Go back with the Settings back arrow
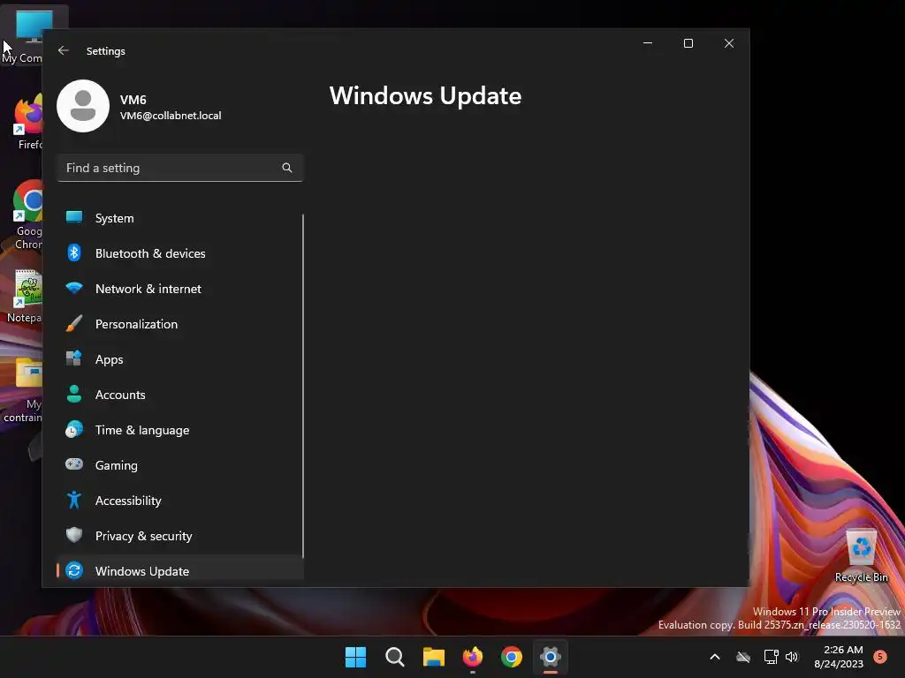 (x=64, y=50)
